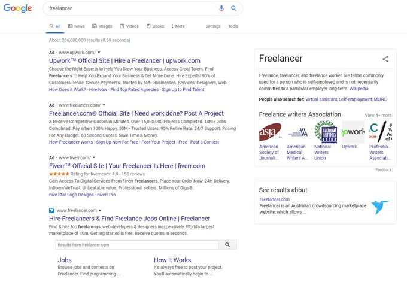Click About 206,000,000 results text

[x=90, y=40]
